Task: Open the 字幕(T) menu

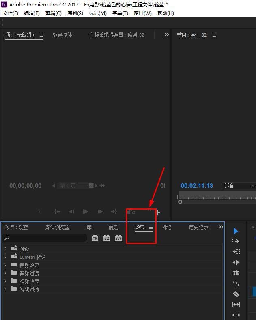Action: (x=120, y=13)
